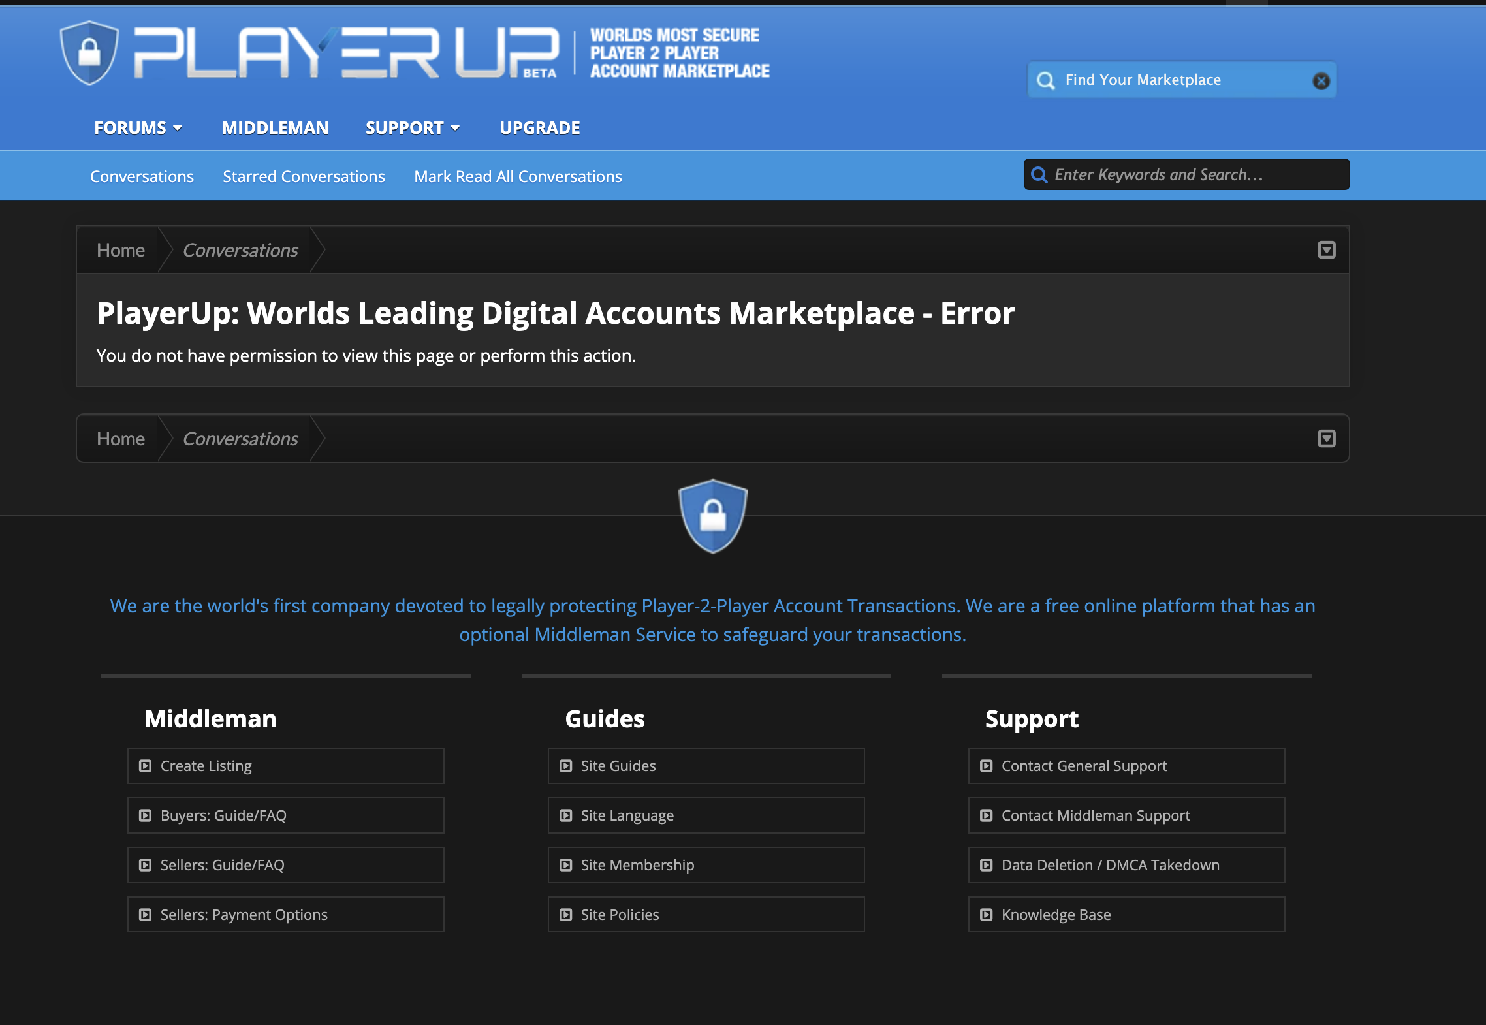Open Contact Middleman Support

click(x=1127, y=815)
